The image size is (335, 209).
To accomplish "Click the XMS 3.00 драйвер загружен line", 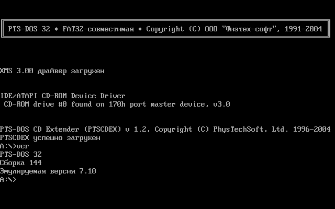I will point(52,71).
